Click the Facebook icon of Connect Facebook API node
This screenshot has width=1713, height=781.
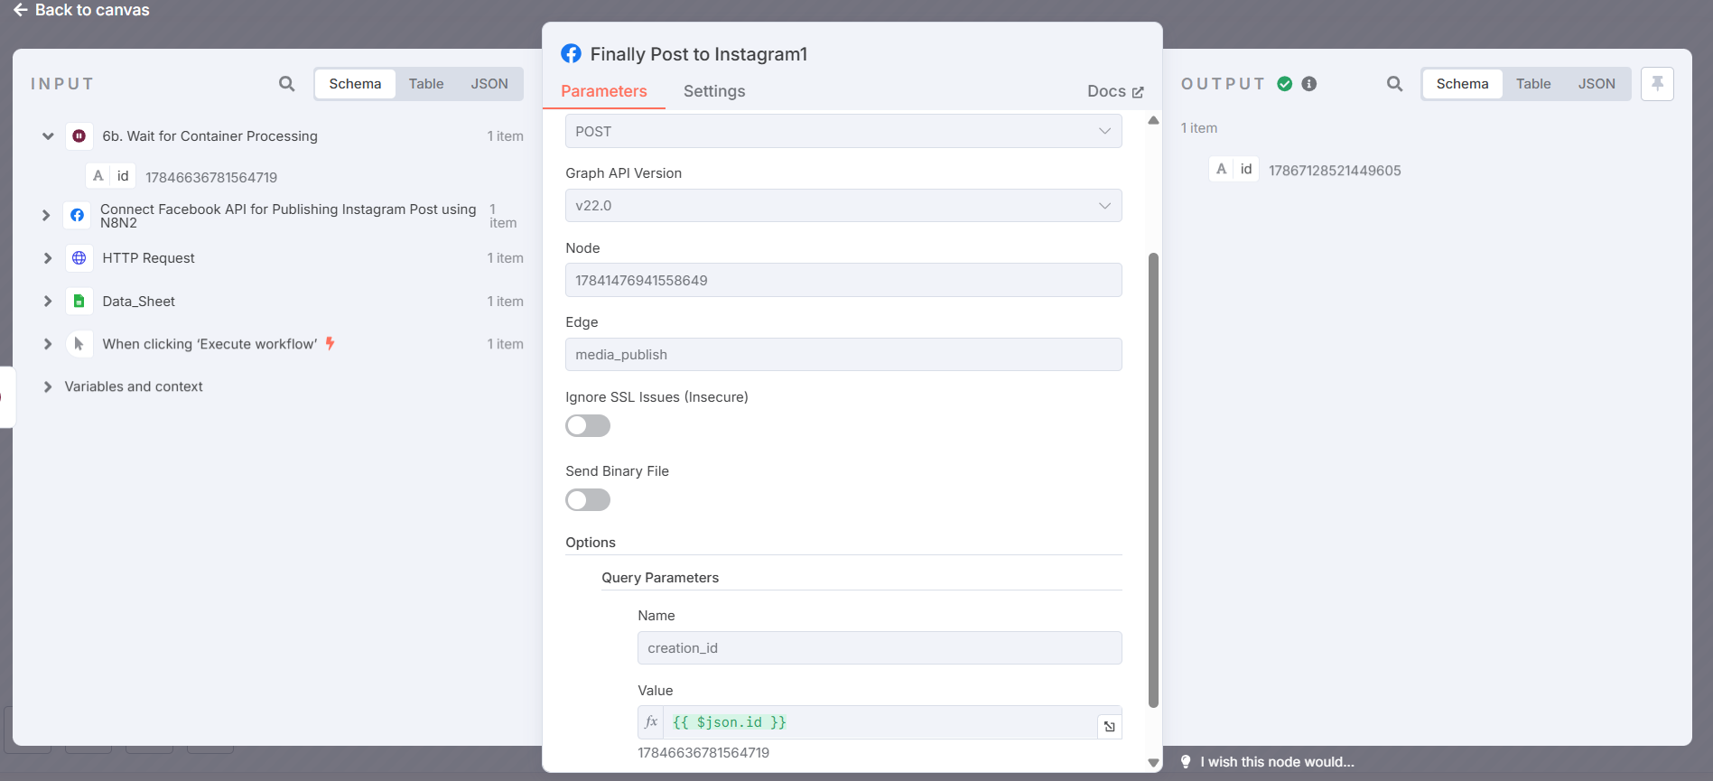tap(78, 216)
